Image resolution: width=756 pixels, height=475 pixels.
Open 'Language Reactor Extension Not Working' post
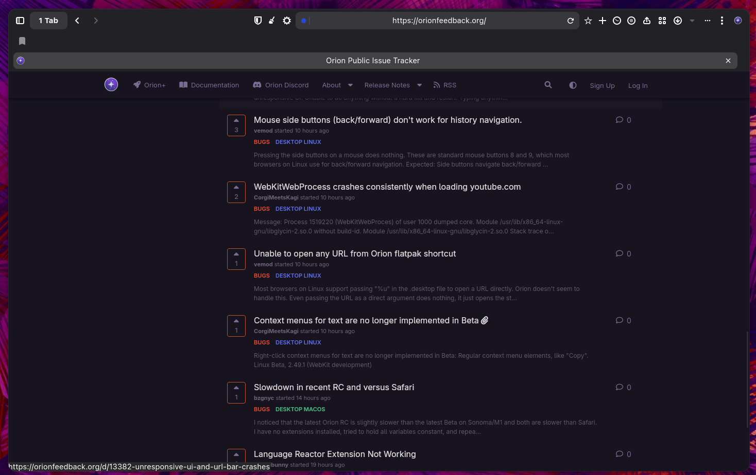335,454
